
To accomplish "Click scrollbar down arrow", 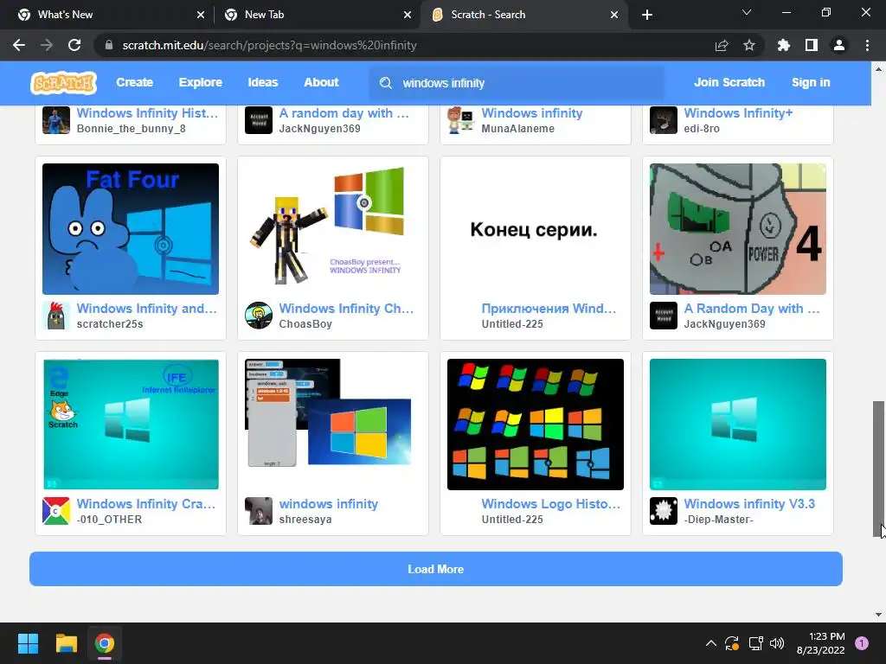I will tap(878, 615).
